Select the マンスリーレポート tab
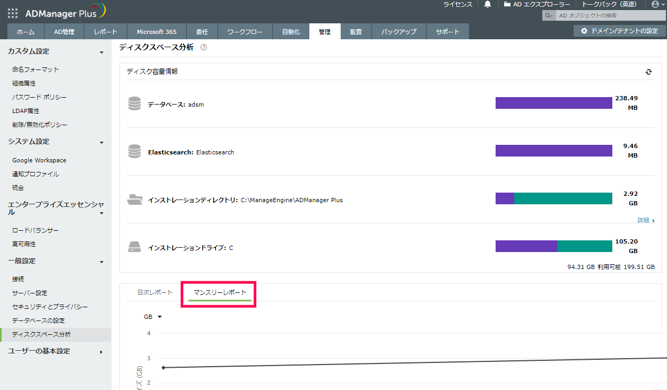The height and width of the screenshot is (390, 667). [220, 292]
